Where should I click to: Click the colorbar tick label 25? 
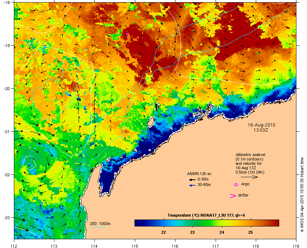pos(251,232)
